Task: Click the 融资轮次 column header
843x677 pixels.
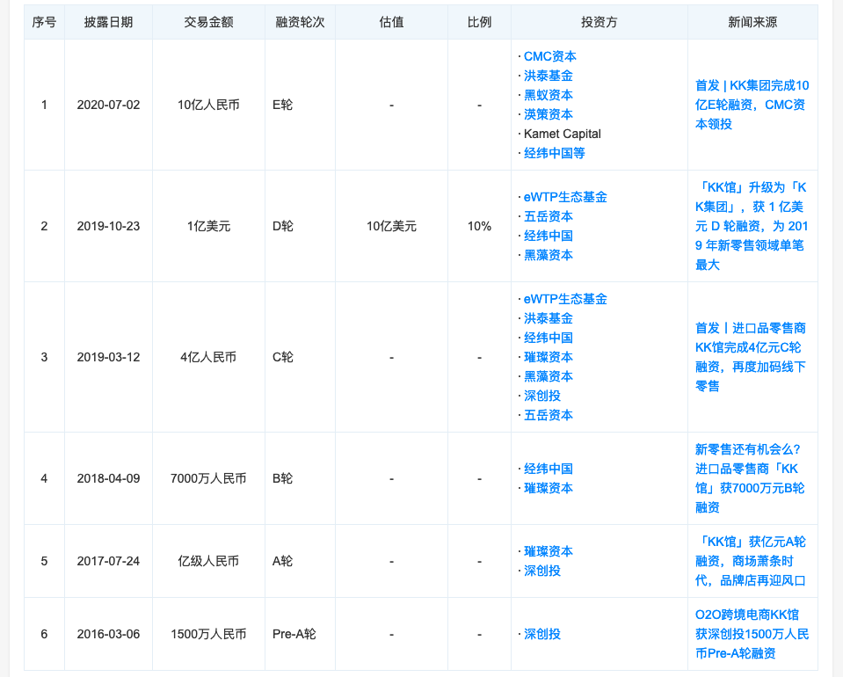Action: pyautogui.click(x=300, y=22)
